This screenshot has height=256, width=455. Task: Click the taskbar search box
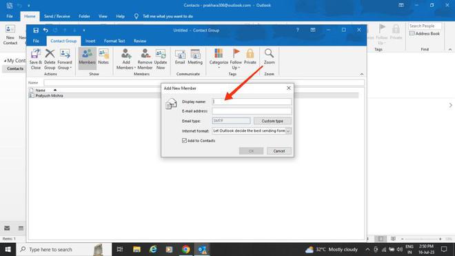(x=64, y=249)
